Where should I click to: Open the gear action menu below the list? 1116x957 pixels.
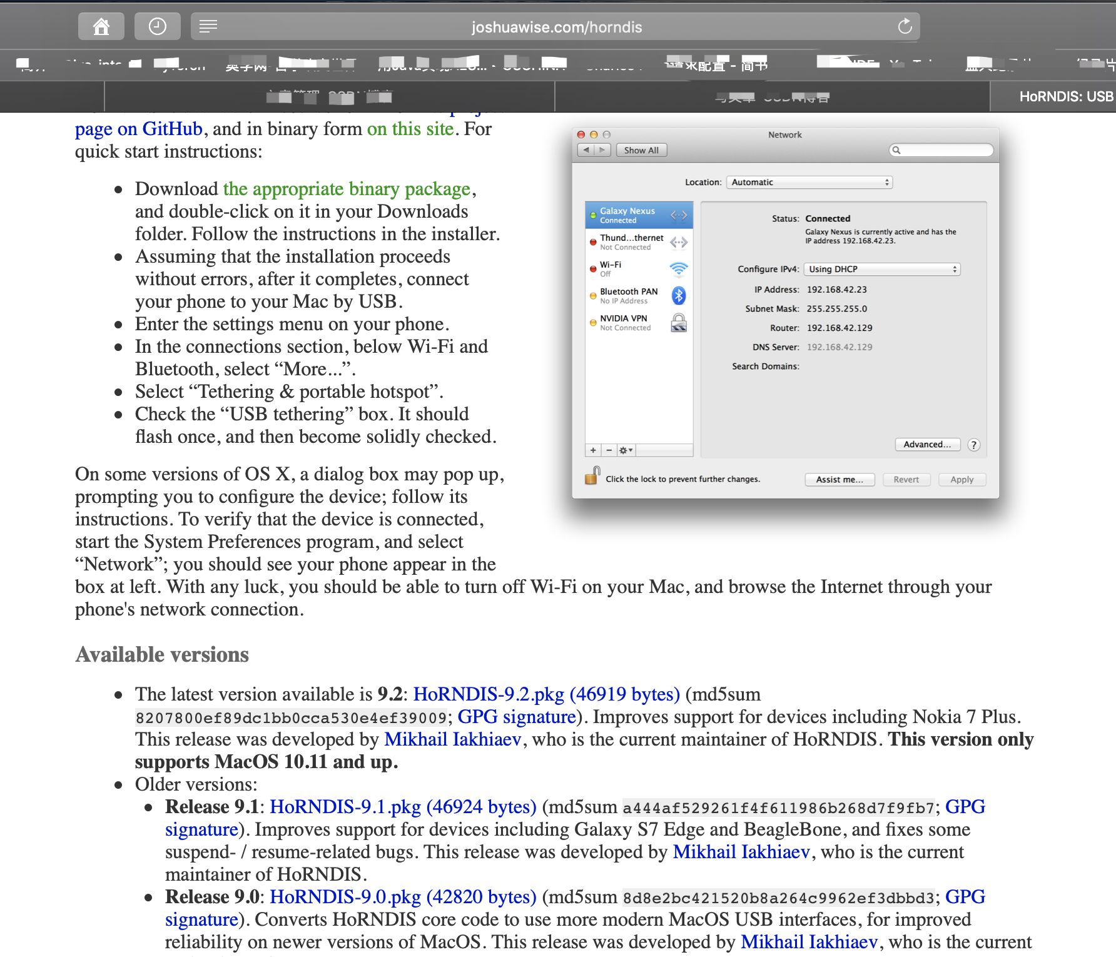[626, 450]
